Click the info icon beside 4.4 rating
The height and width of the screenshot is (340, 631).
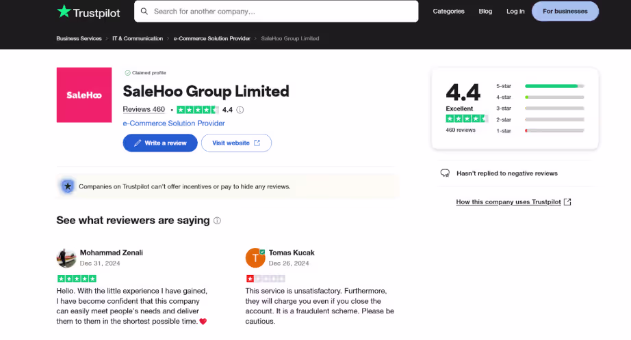(240, 110)
